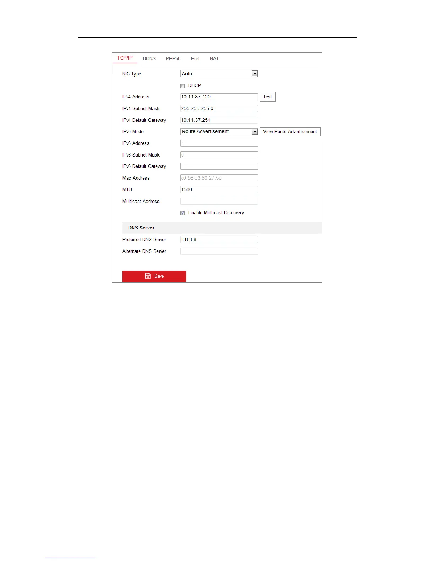Viewport: 434px width, 561px height.
Task: Save the network settings
Action: point(154,276)
